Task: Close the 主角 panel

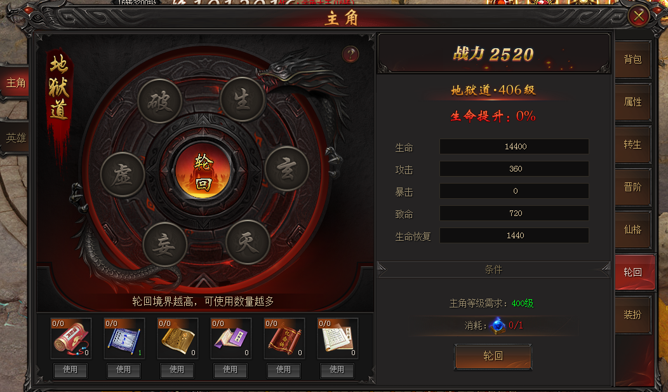Action: [639, 16]
